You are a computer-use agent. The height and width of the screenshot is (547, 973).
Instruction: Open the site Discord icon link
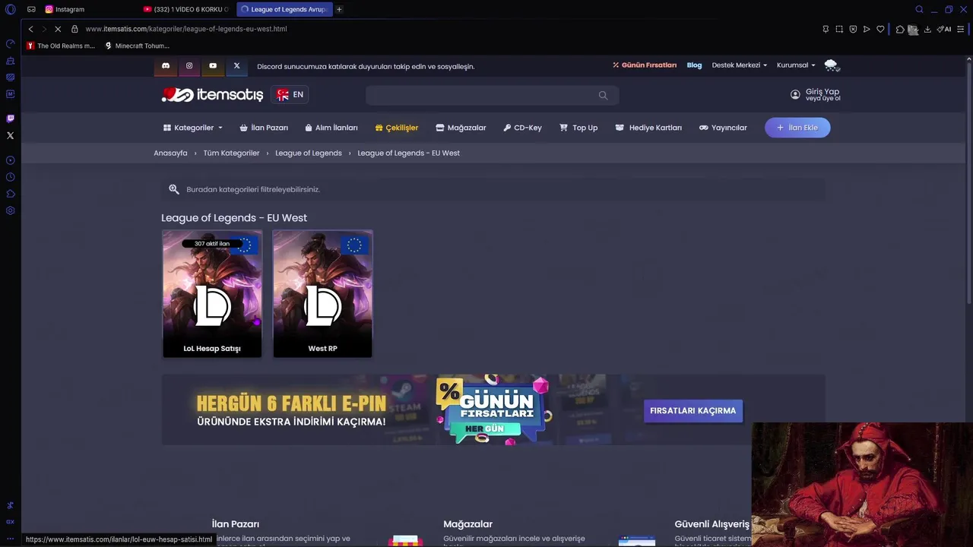point(166,66)
